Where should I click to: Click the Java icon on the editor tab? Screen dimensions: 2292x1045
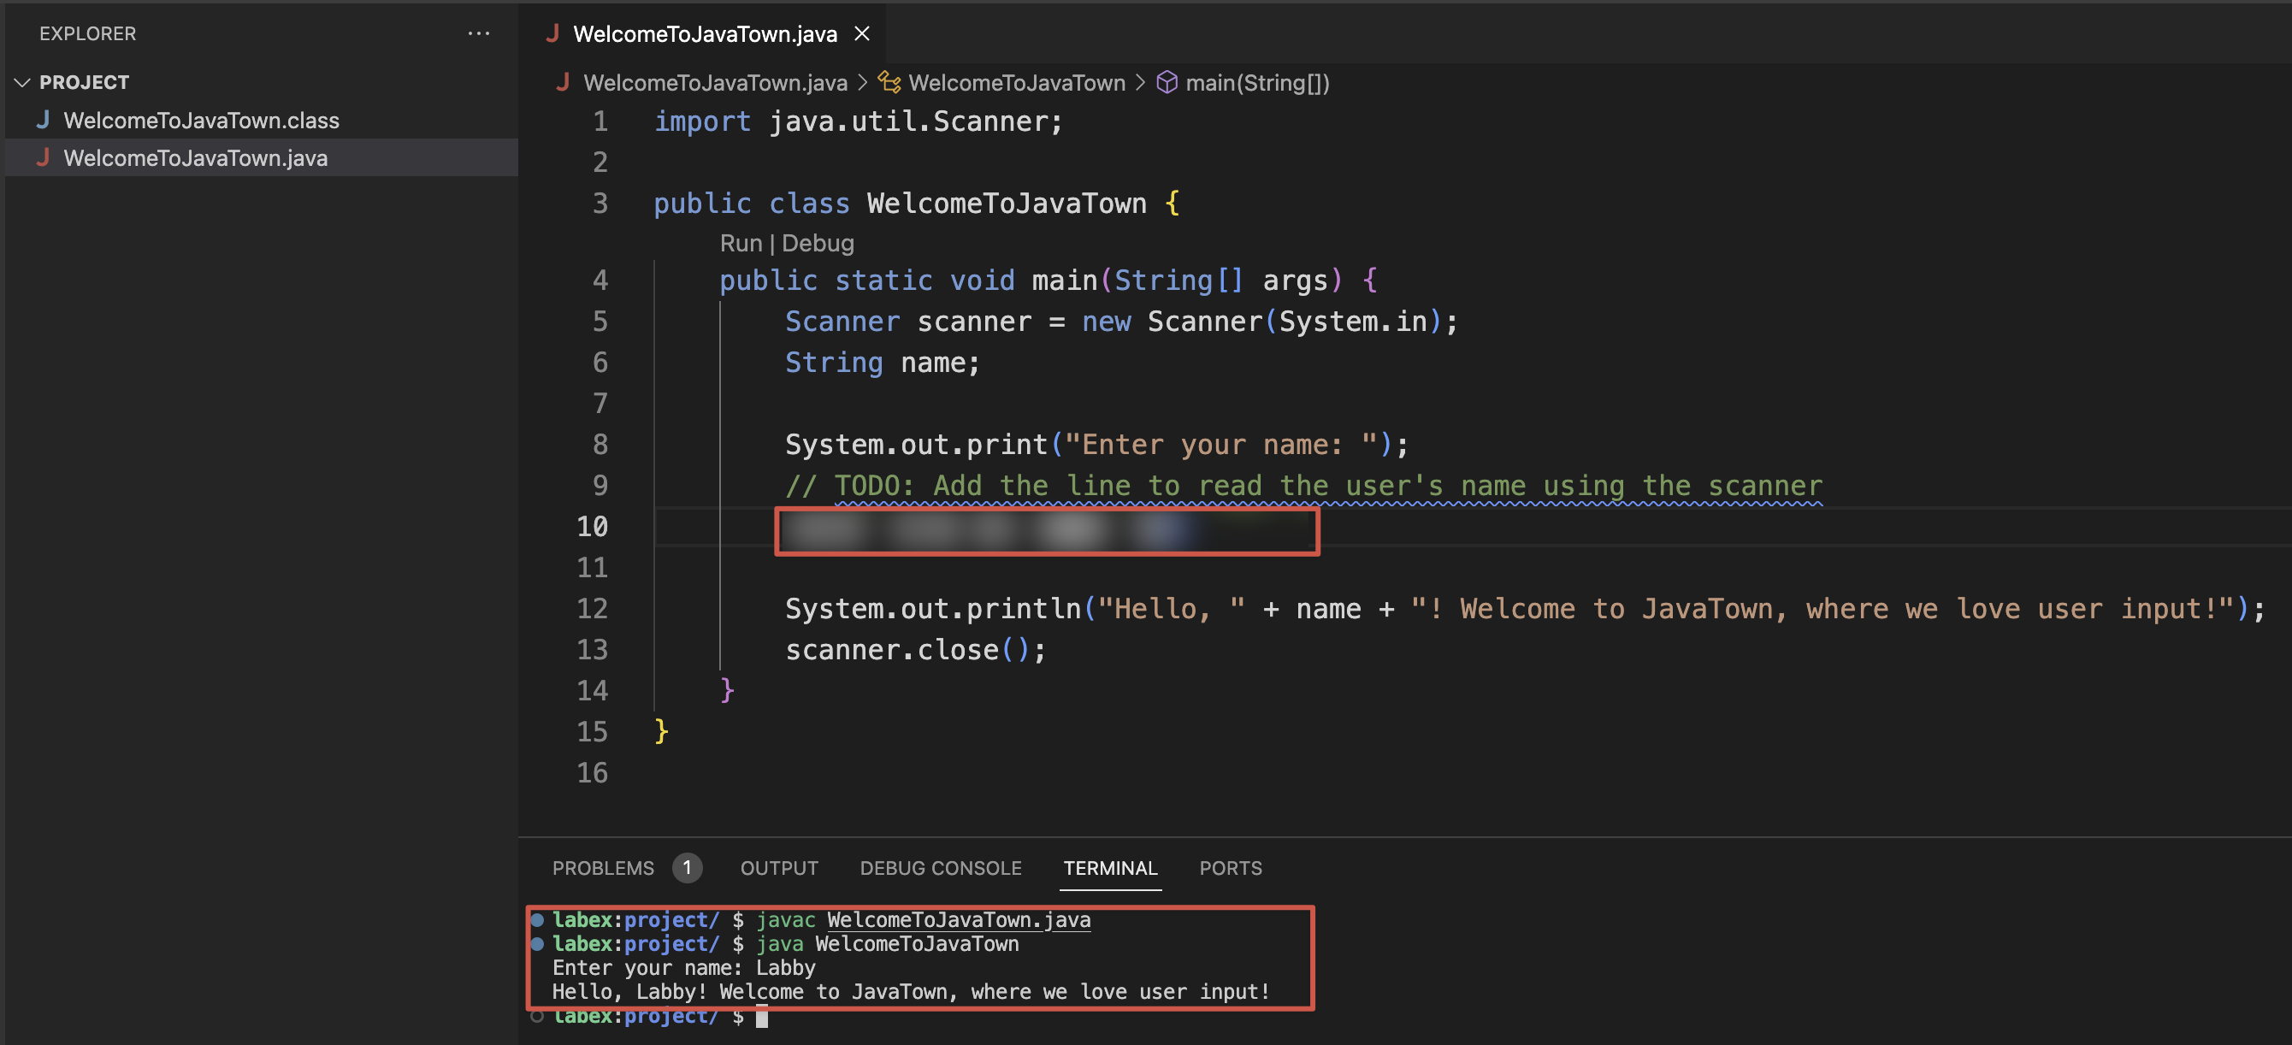[552, 34]
